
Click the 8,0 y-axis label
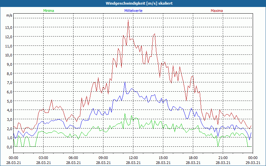click(10, 73)
